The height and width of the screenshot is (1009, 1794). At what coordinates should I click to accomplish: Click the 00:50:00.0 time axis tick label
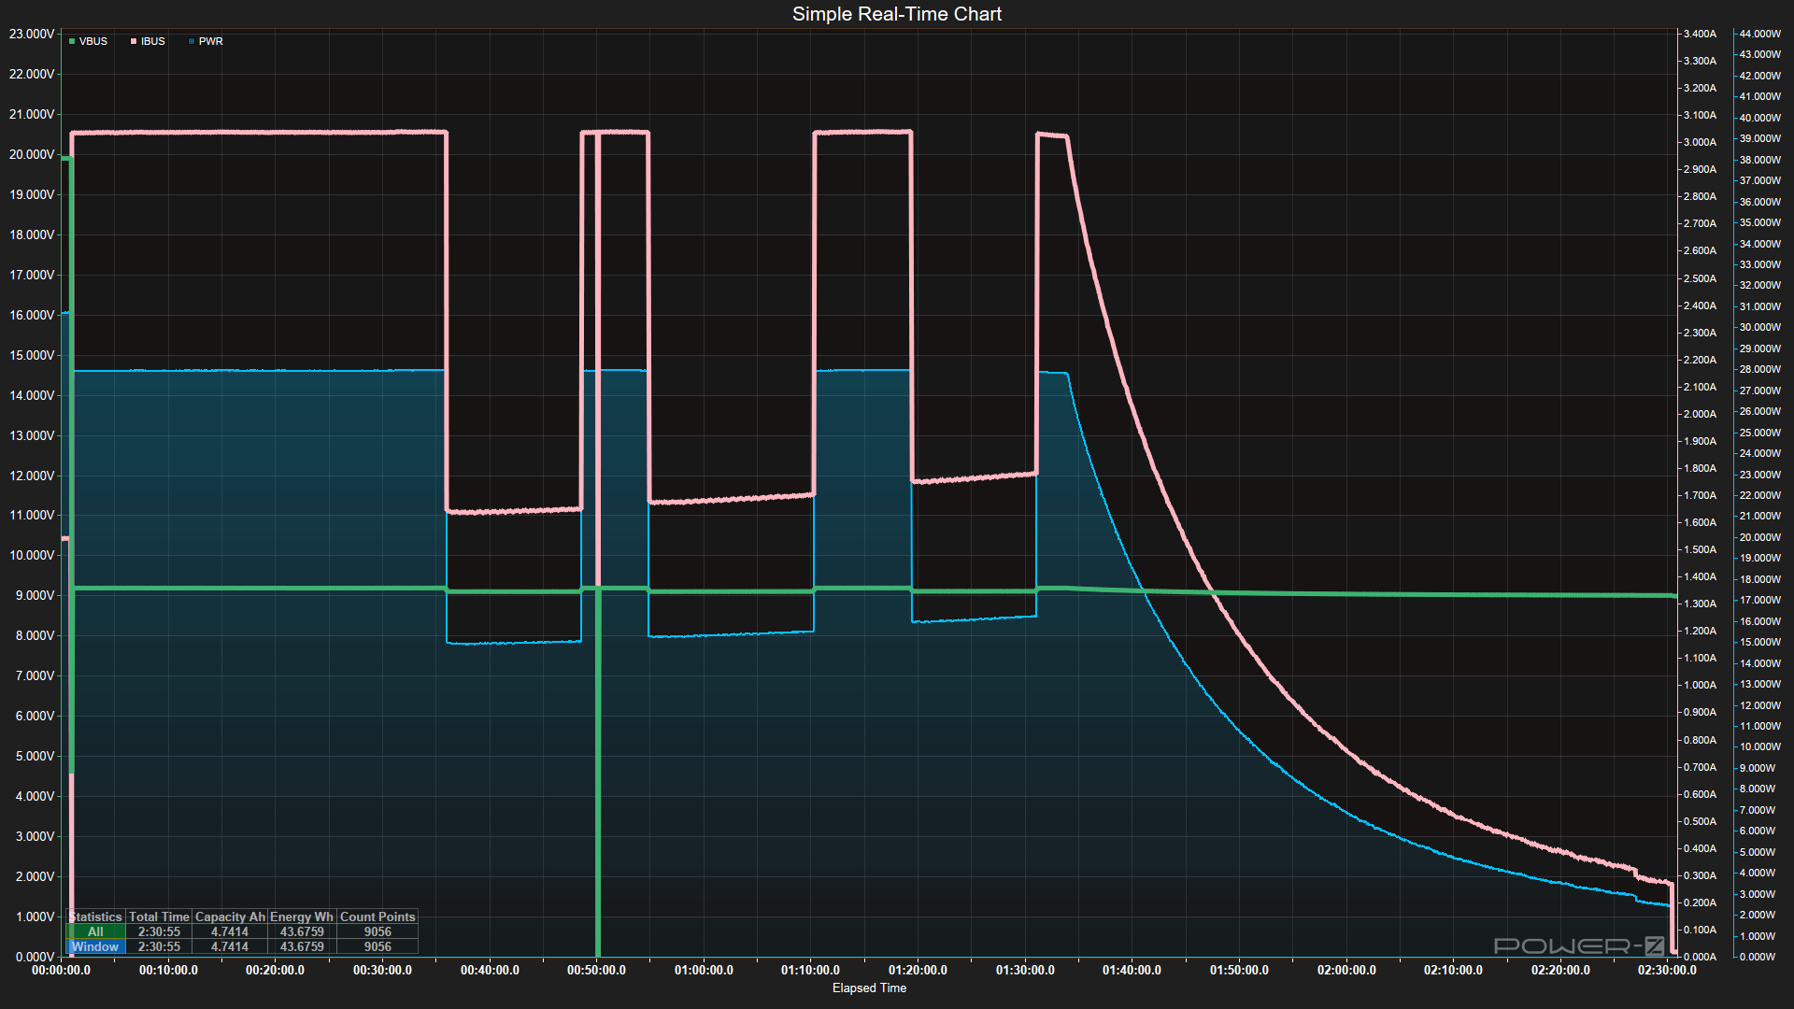tap(596, 970)
